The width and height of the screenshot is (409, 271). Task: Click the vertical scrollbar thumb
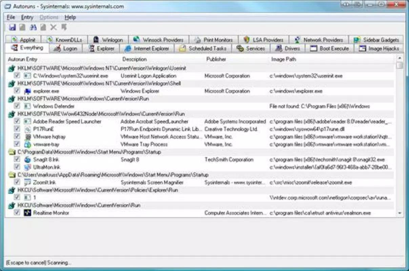(x=400, y=65)
